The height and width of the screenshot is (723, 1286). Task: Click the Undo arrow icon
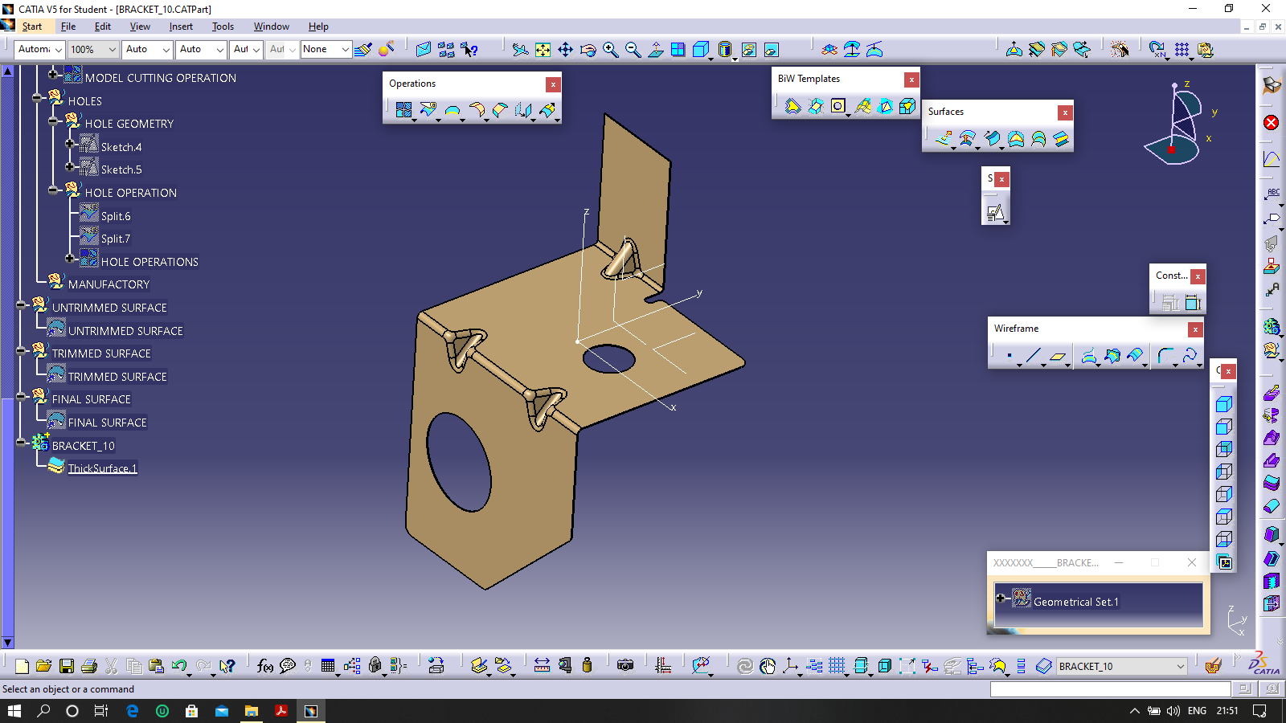click(178, 666)
